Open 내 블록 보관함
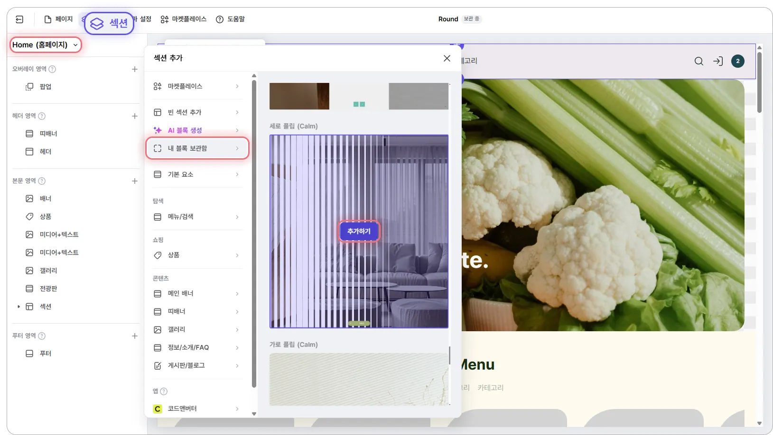This screenshot has height=435, width=773. 197,148
